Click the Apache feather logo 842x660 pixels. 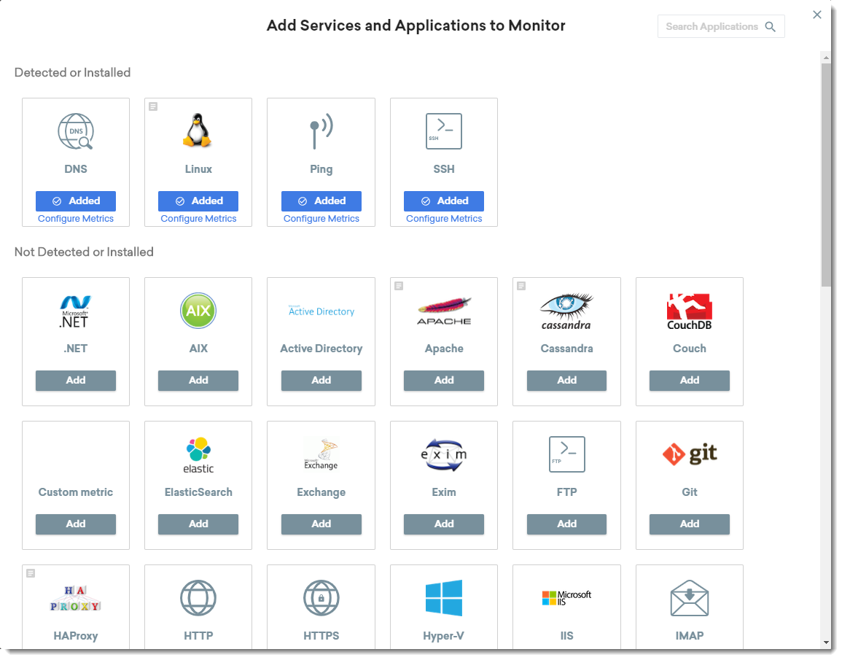coord(444,311)
